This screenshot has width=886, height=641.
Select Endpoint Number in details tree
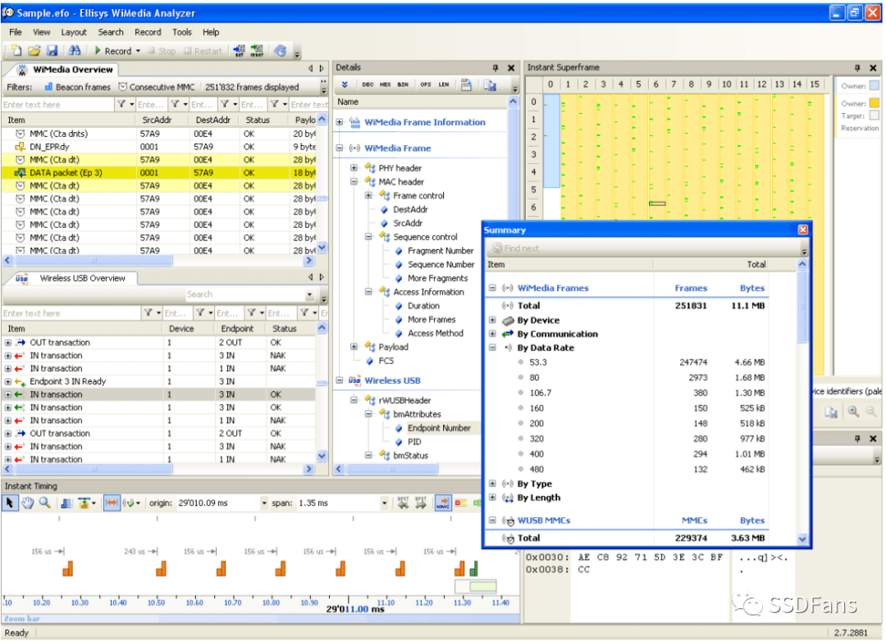pos(439,428)
